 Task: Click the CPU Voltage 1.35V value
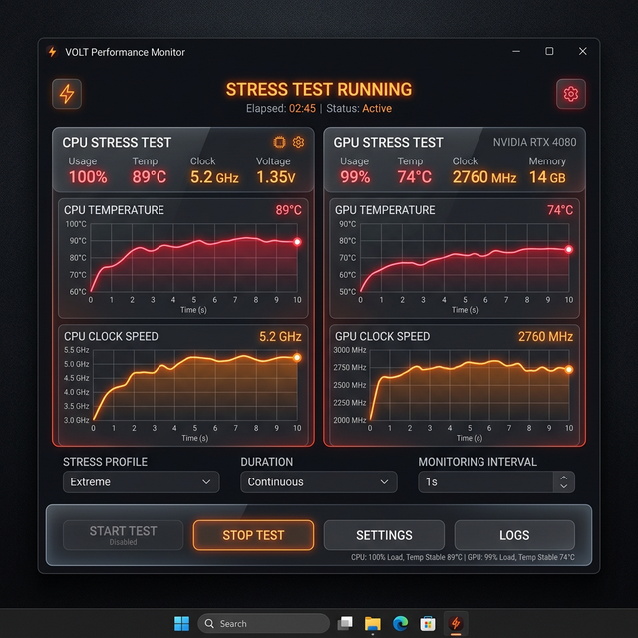276,177
